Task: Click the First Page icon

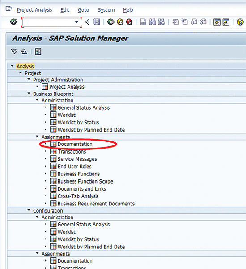Action: 175,22
